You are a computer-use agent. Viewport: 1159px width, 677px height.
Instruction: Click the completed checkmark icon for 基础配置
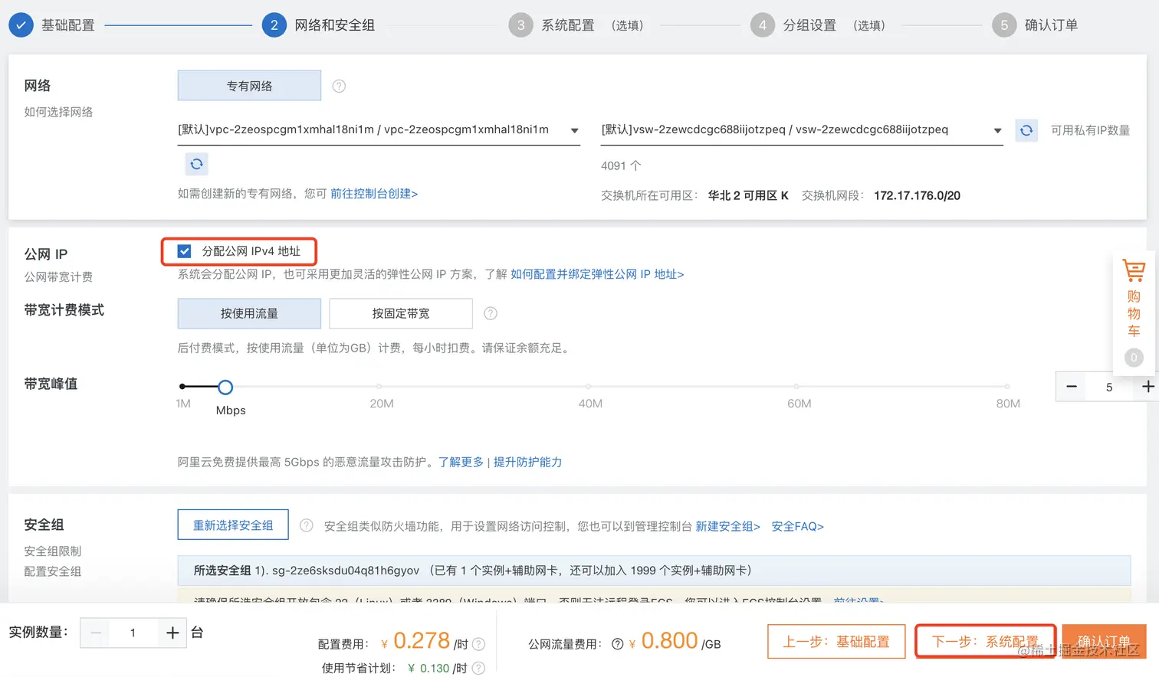click(x=21, y=25)
